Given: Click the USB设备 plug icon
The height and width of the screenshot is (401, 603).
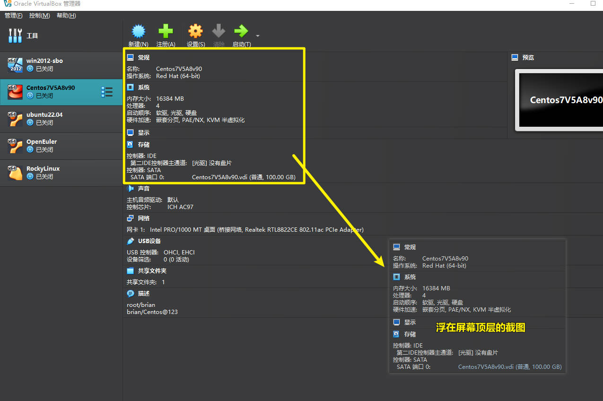Looking at the screenshot, I should click(131, 241).
